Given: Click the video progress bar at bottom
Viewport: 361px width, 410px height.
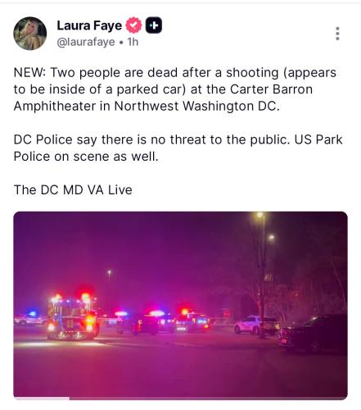Looking at the screenshot, I should pyautogui.click(x=180, y=399).
